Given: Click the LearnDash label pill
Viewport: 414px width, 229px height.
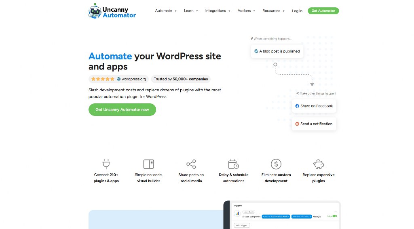Looking at the screenshot, I should click(x=249, y=212).
